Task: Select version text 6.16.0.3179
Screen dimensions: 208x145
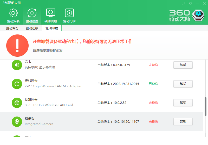Action: point(121,65)
